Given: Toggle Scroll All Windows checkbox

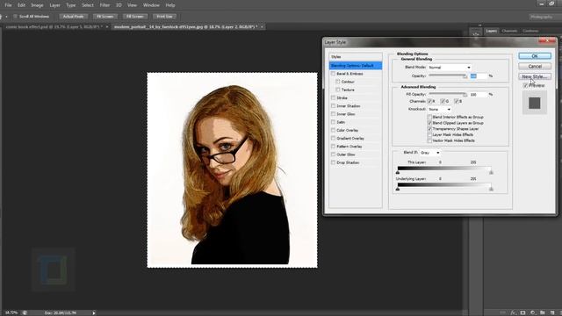Looking at the screenshot, I should [x=16, y=17].
